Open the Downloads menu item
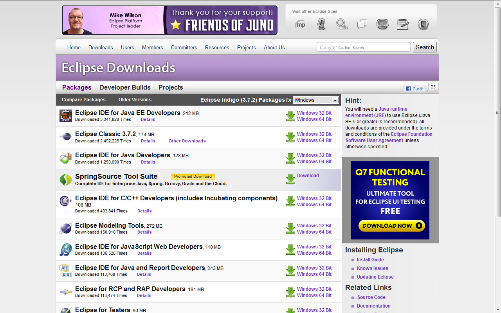The image size is (501, 313). point(101,47)
